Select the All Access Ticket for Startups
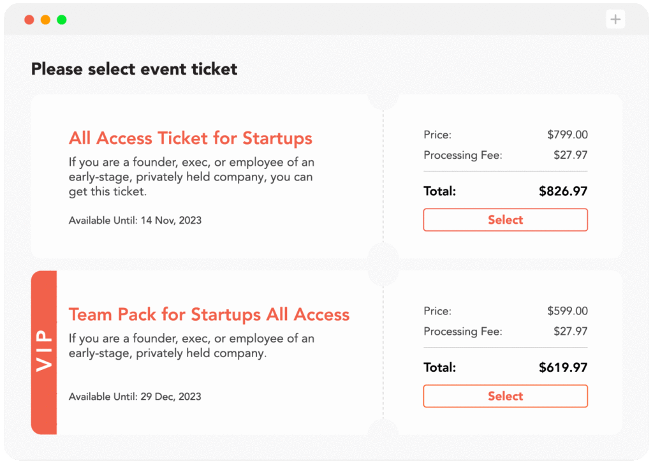 point(505,219)
